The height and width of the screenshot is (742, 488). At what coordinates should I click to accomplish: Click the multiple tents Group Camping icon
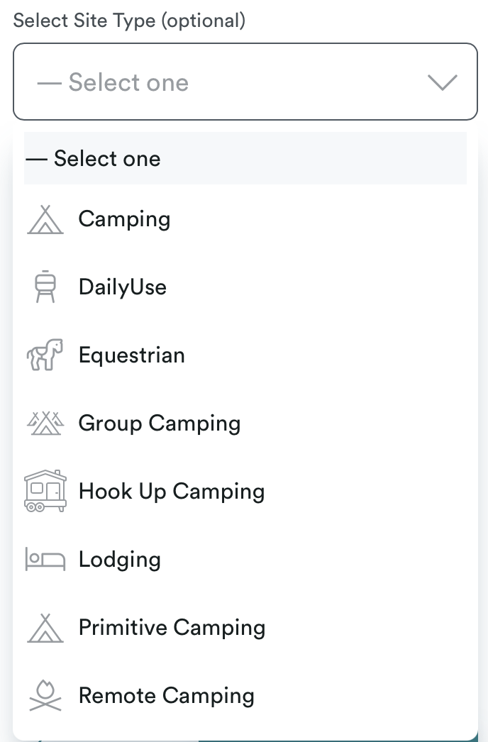coord(45,423)
